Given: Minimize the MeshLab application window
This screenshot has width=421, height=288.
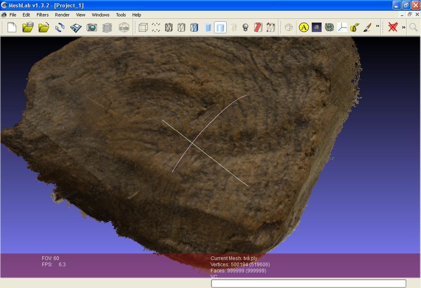Looking at the screenshot, I should coord(397,5).
